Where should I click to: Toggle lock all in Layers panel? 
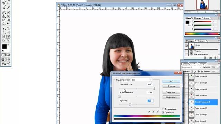click(x=202, y=71)
